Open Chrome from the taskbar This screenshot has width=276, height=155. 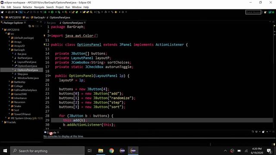click(x=111, y=151)
